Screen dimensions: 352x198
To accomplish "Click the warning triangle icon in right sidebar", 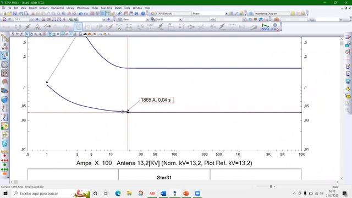I will click(x=348, y=89).
